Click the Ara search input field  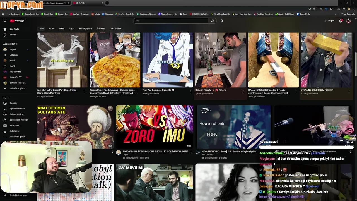[x=170, y=21]
